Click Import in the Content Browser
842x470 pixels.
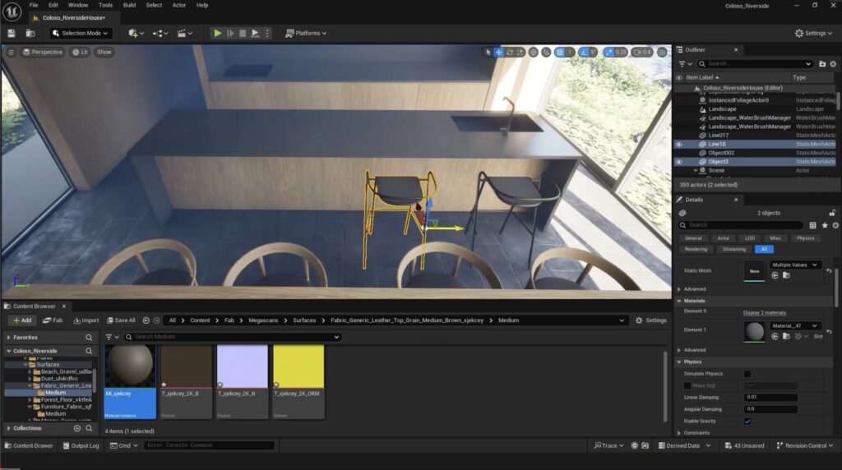click(86, 320)
